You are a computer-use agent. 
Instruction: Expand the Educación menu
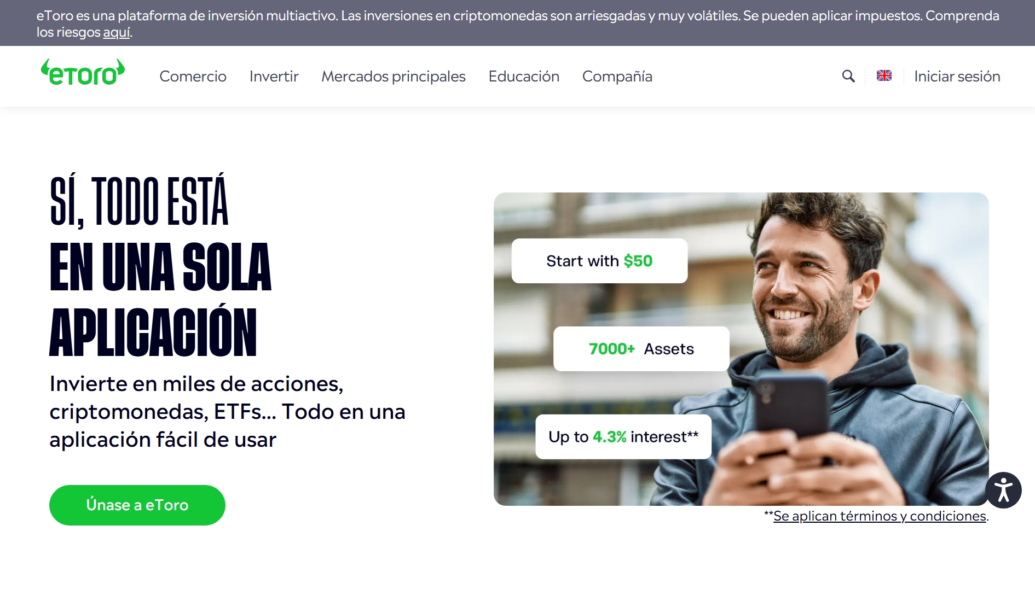pyautogui.click(x=524, y=76)
